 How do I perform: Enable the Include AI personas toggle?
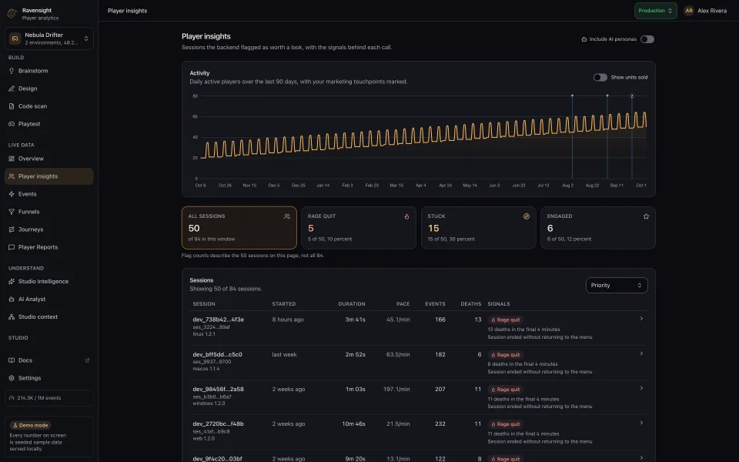647,39
